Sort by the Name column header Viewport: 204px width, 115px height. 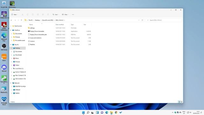31,25
